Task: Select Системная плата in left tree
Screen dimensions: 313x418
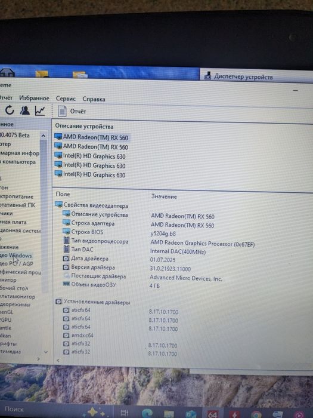Action: [x=13, y=222]
